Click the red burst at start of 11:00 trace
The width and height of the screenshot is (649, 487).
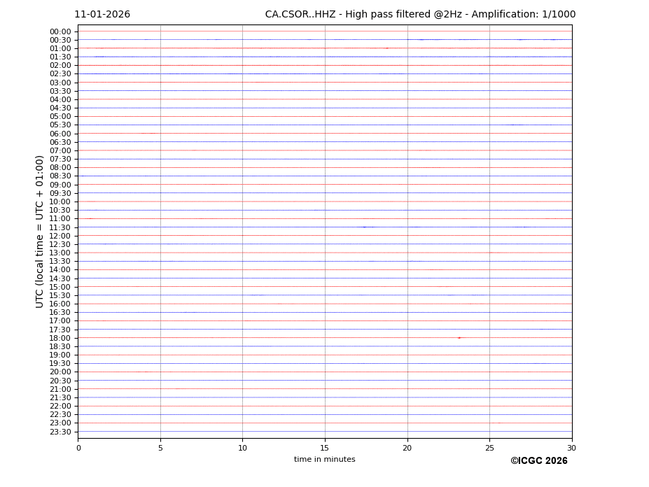[89, 218]
